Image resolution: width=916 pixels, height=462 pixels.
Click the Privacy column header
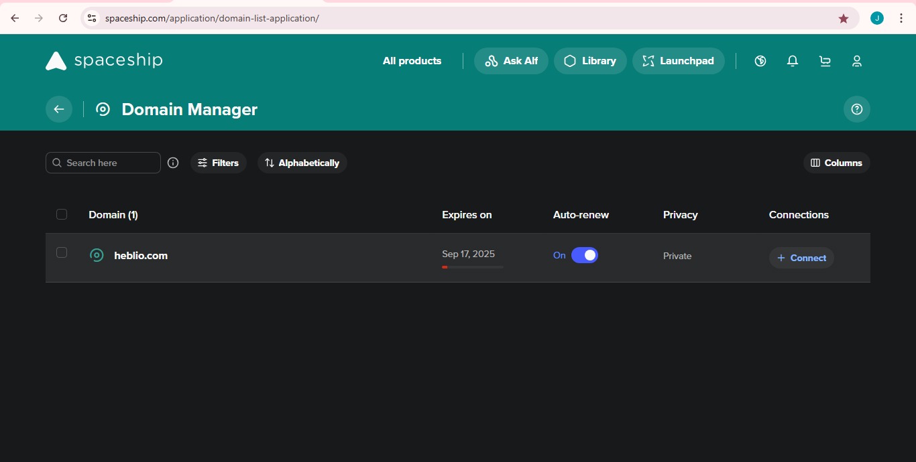point(681,215)
